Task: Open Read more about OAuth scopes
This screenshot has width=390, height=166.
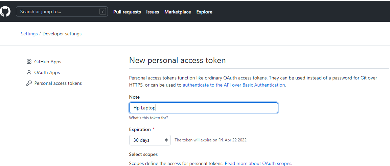Action: [x=258, y=163]
